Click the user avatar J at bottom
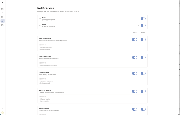The width and height of the screenshot is (180, 115). (x=2, y=113)
